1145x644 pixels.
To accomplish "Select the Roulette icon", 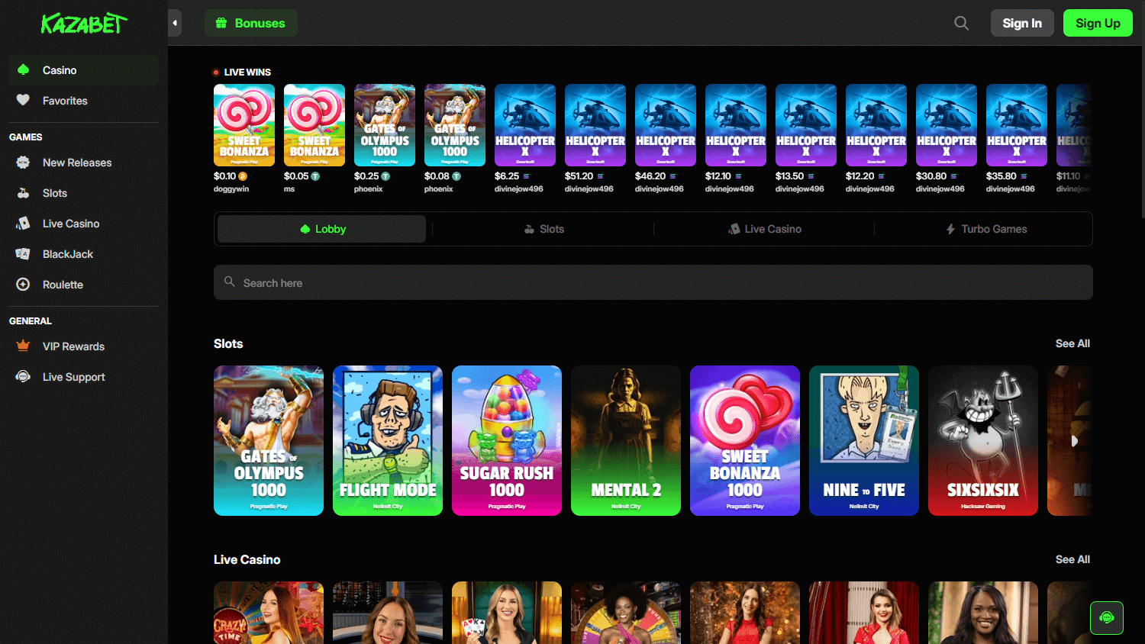I will 23,284.
